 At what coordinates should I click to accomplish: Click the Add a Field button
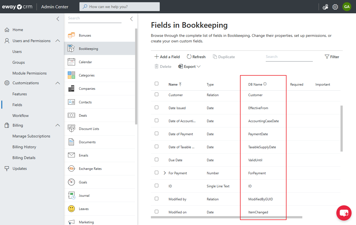[x=167, y=57]
